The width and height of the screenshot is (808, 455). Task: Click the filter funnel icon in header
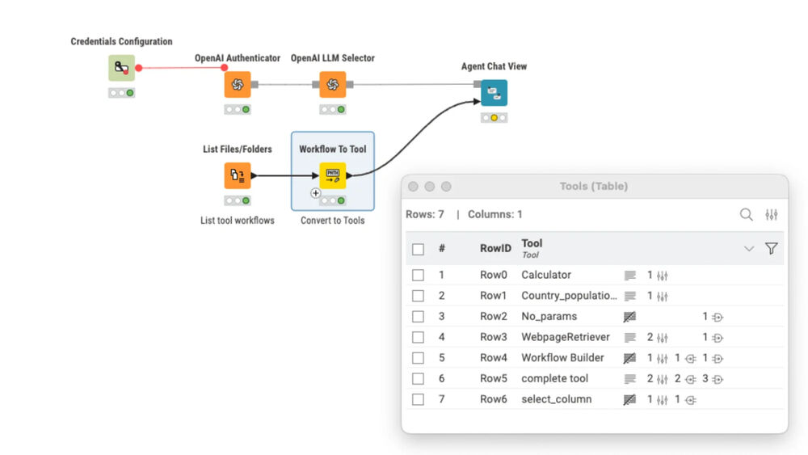pyautogui.click(x=772, y=248)
